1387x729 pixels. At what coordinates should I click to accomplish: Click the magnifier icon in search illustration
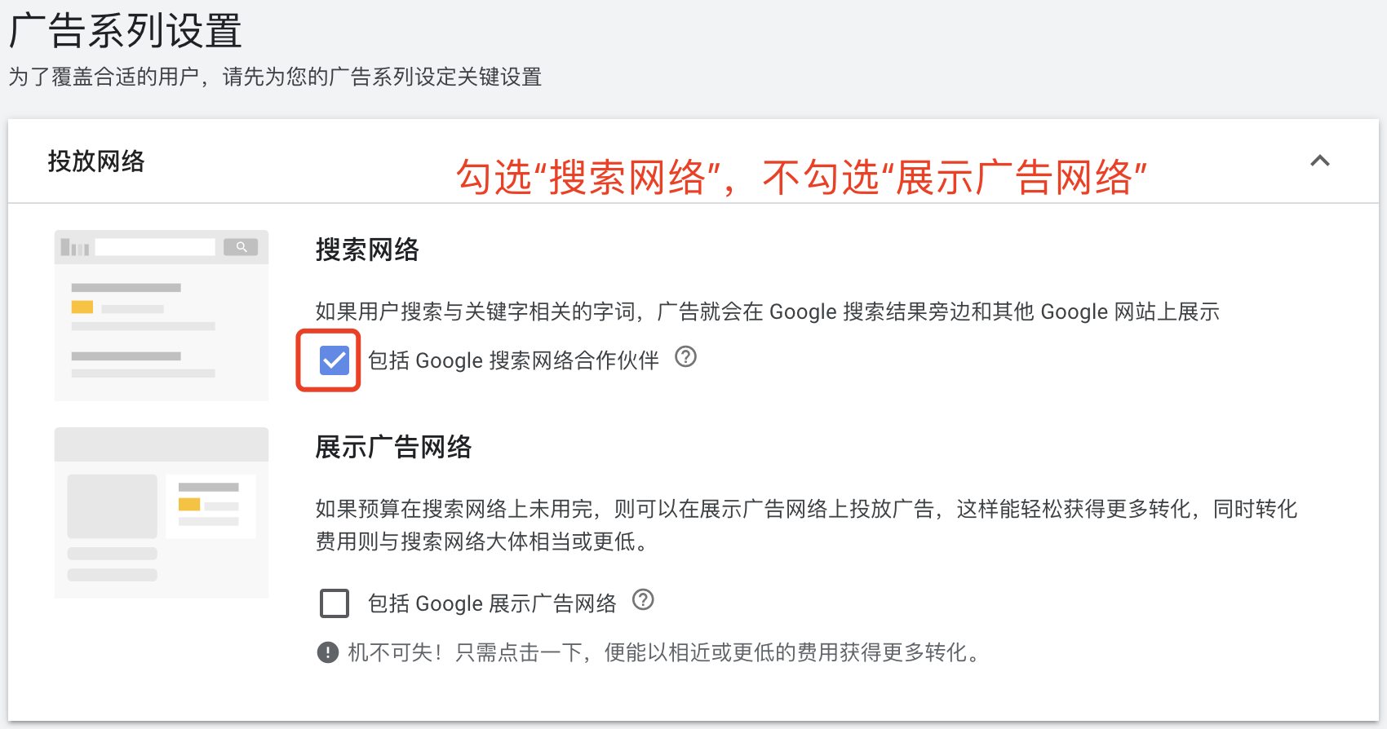[x=241, y=247]
